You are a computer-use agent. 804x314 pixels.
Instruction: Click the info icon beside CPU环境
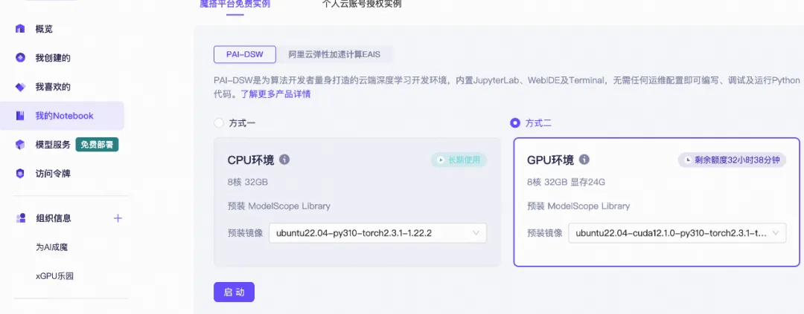tap(284, 160)
